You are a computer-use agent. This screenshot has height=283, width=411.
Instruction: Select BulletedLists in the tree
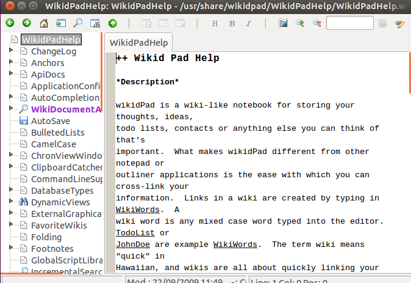pyautogui.click(x=58, y=133)
